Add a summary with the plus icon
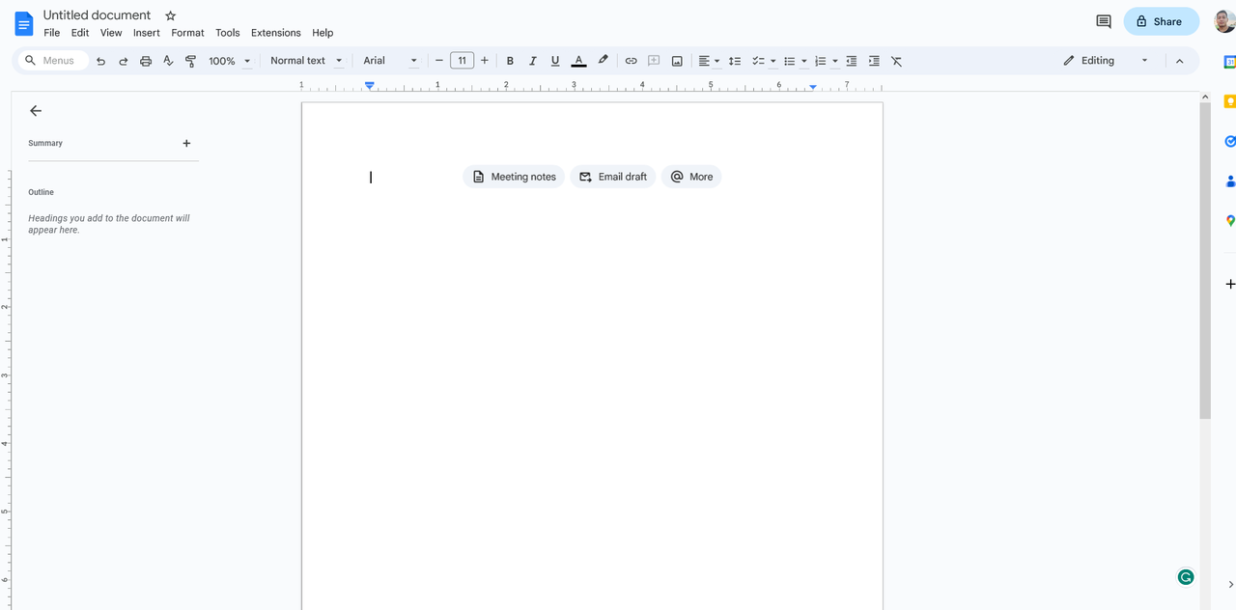1236x610 pixels. [186, 143]
